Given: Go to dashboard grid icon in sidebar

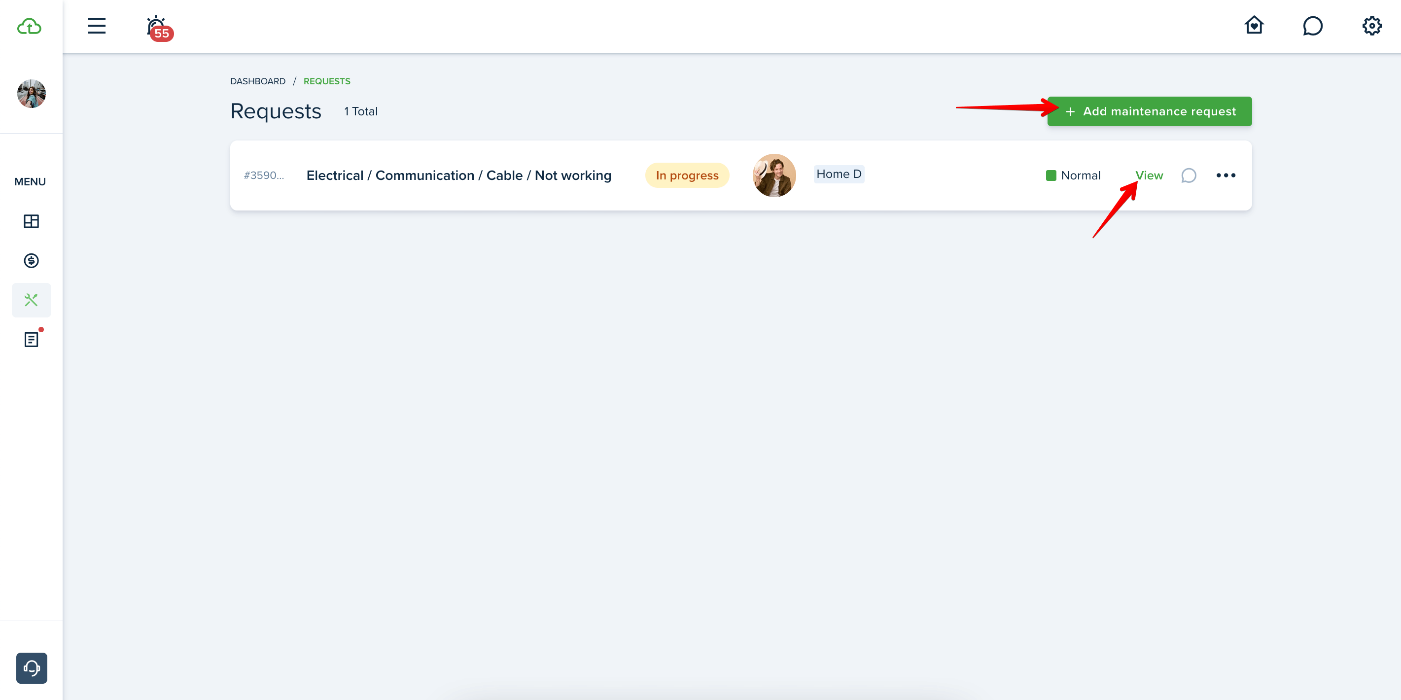Looking at the screenshot, I should pos(32,221).
